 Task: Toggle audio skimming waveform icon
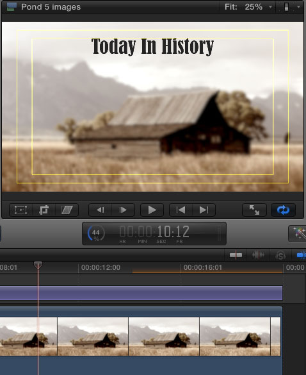tap(258, 255)
